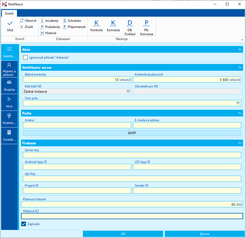Click the Ulož checkmark icon

point(10,23)
